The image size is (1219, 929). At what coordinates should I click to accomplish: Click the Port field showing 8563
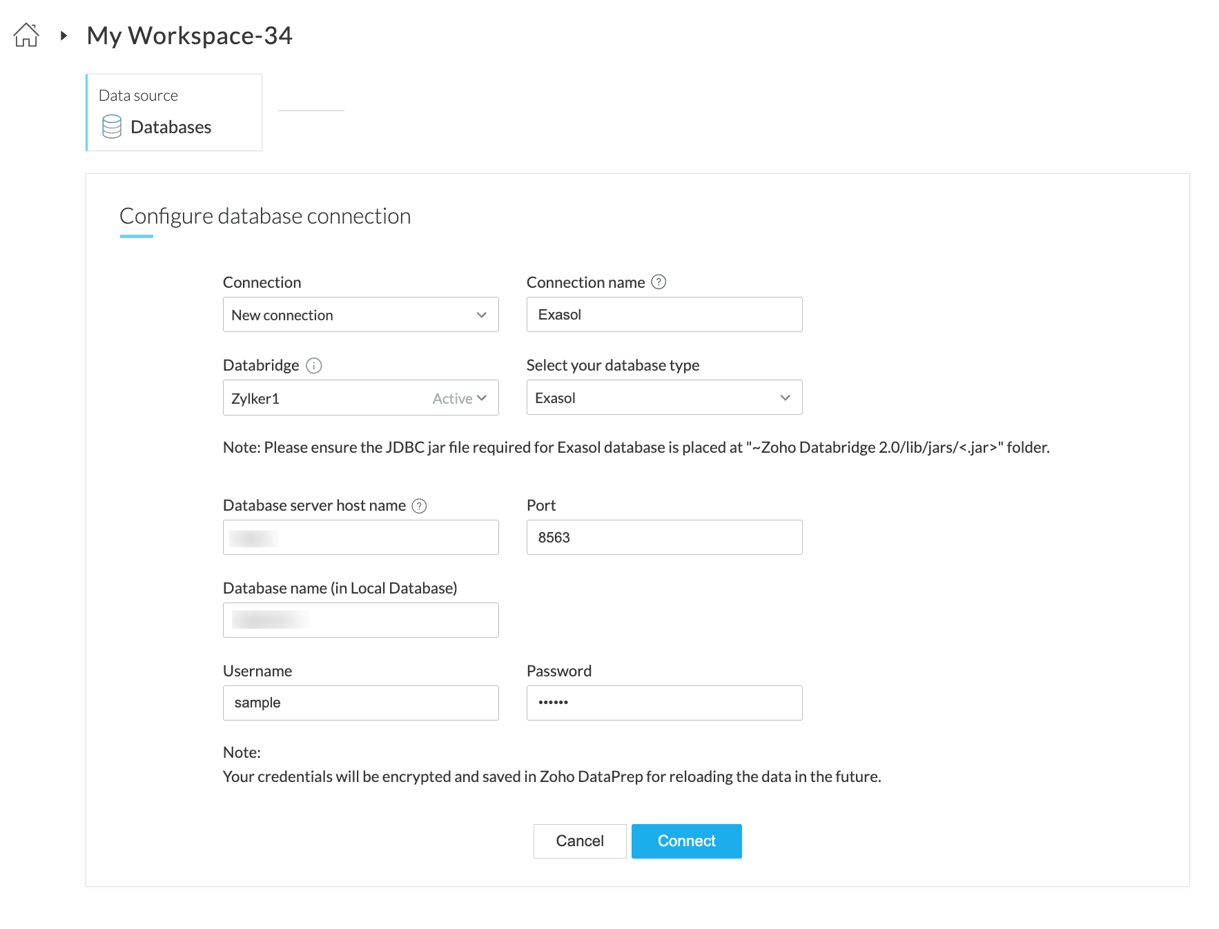tap(664, 538)
